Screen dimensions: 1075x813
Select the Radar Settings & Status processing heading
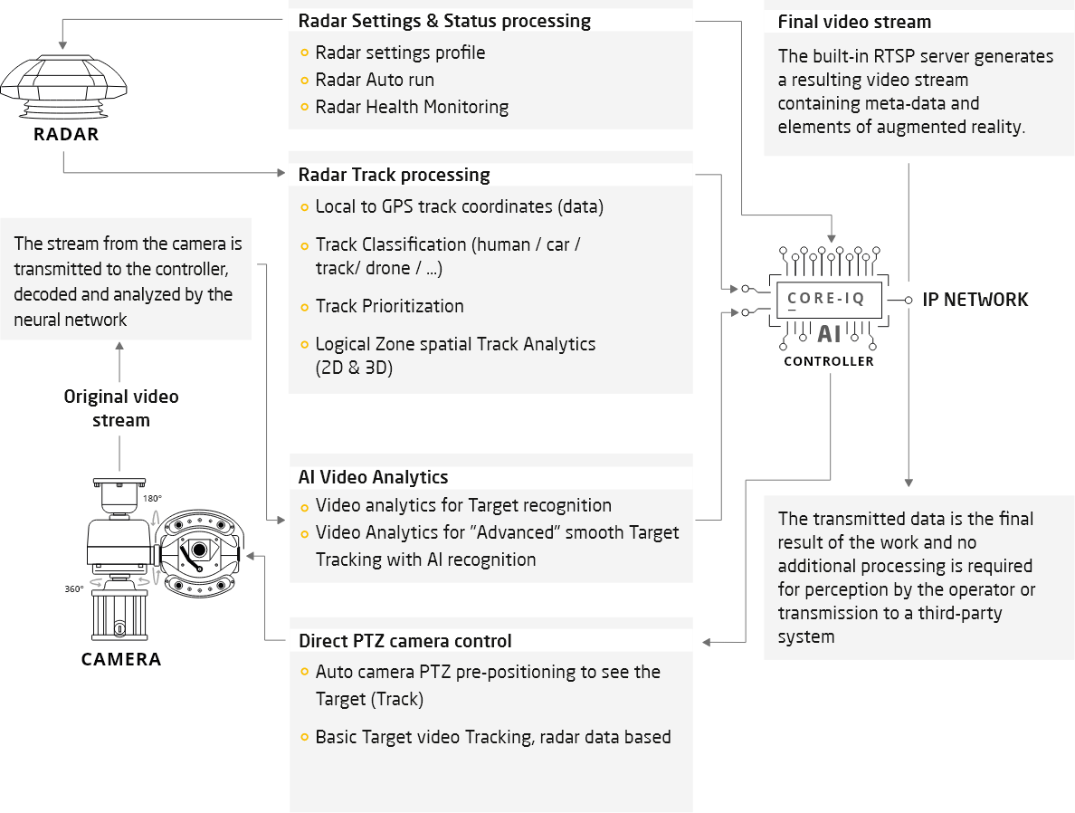click(x=444, y=21)
